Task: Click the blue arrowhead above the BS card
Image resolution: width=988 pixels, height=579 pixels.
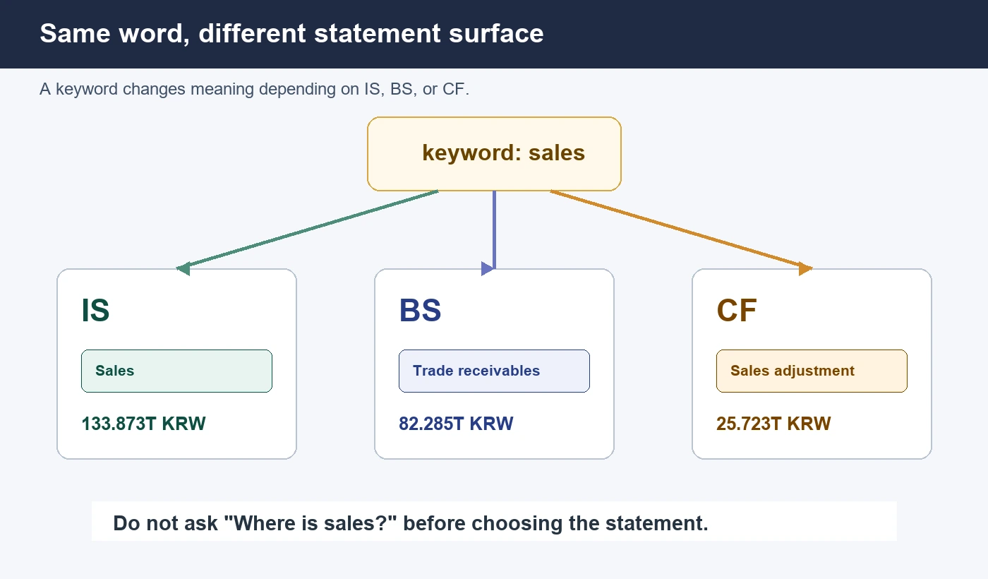Action: (x=487, y=268)
